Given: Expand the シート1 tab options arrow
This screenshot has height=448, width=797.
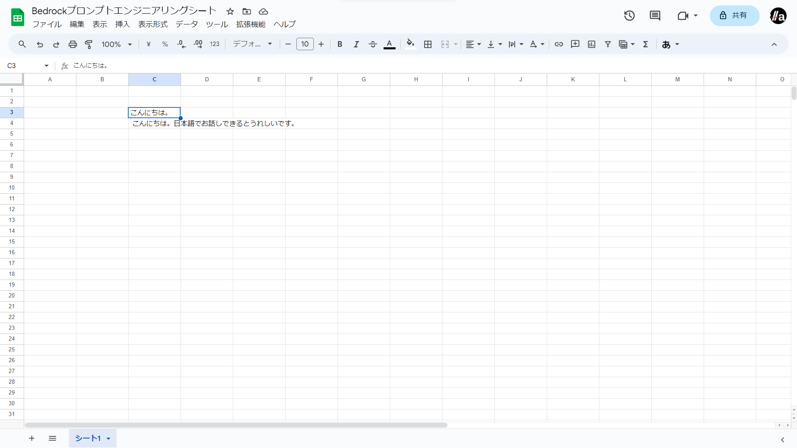Looking at the screenshot, I should click(108, 438).
